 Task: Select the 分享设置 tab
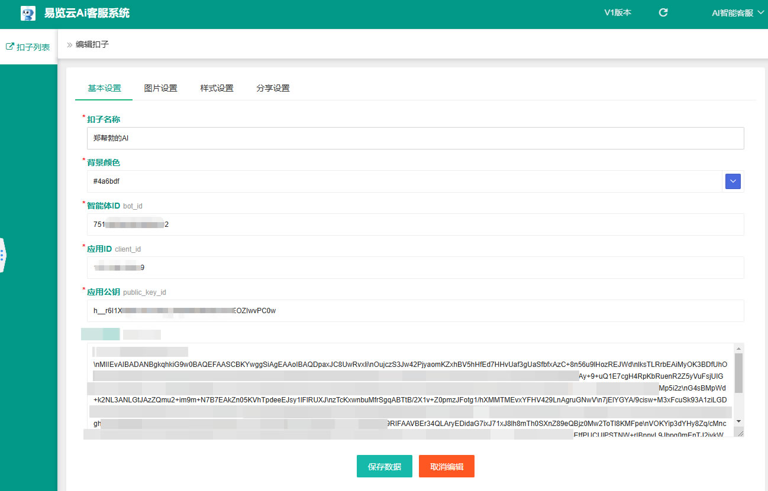273,88
